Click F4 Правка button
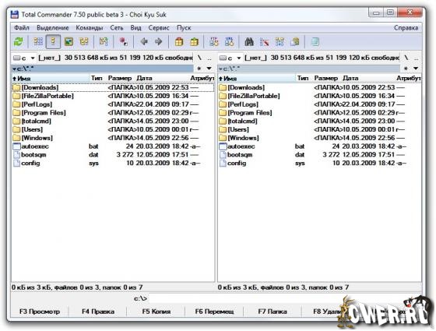The width and height of the screenshot is (436, 331). tap(98, 312)
